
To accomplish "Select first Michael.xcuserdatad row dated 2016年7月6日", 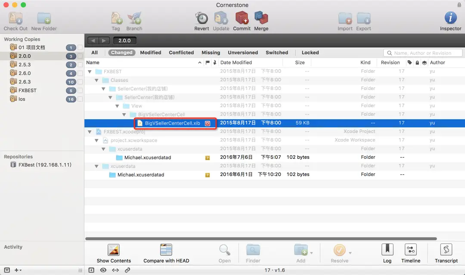I will click(x=275, y=158).
